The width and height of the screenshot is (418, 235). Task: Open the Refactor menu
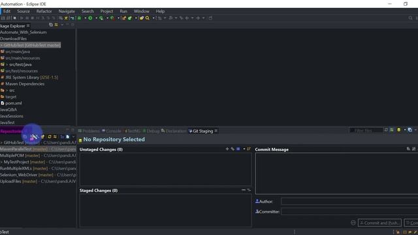click(x=44, y=11)
